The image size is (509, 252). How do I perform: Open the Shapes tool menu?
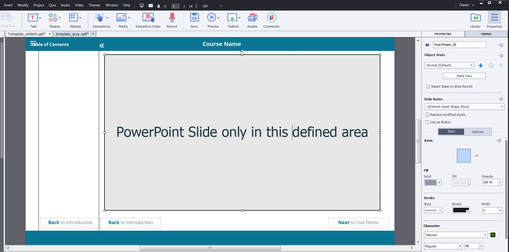[55, 20]
